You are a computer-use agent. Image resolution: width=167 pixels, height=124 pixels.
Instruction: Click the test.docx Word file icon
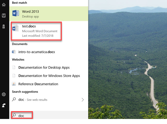pos(16,28)
